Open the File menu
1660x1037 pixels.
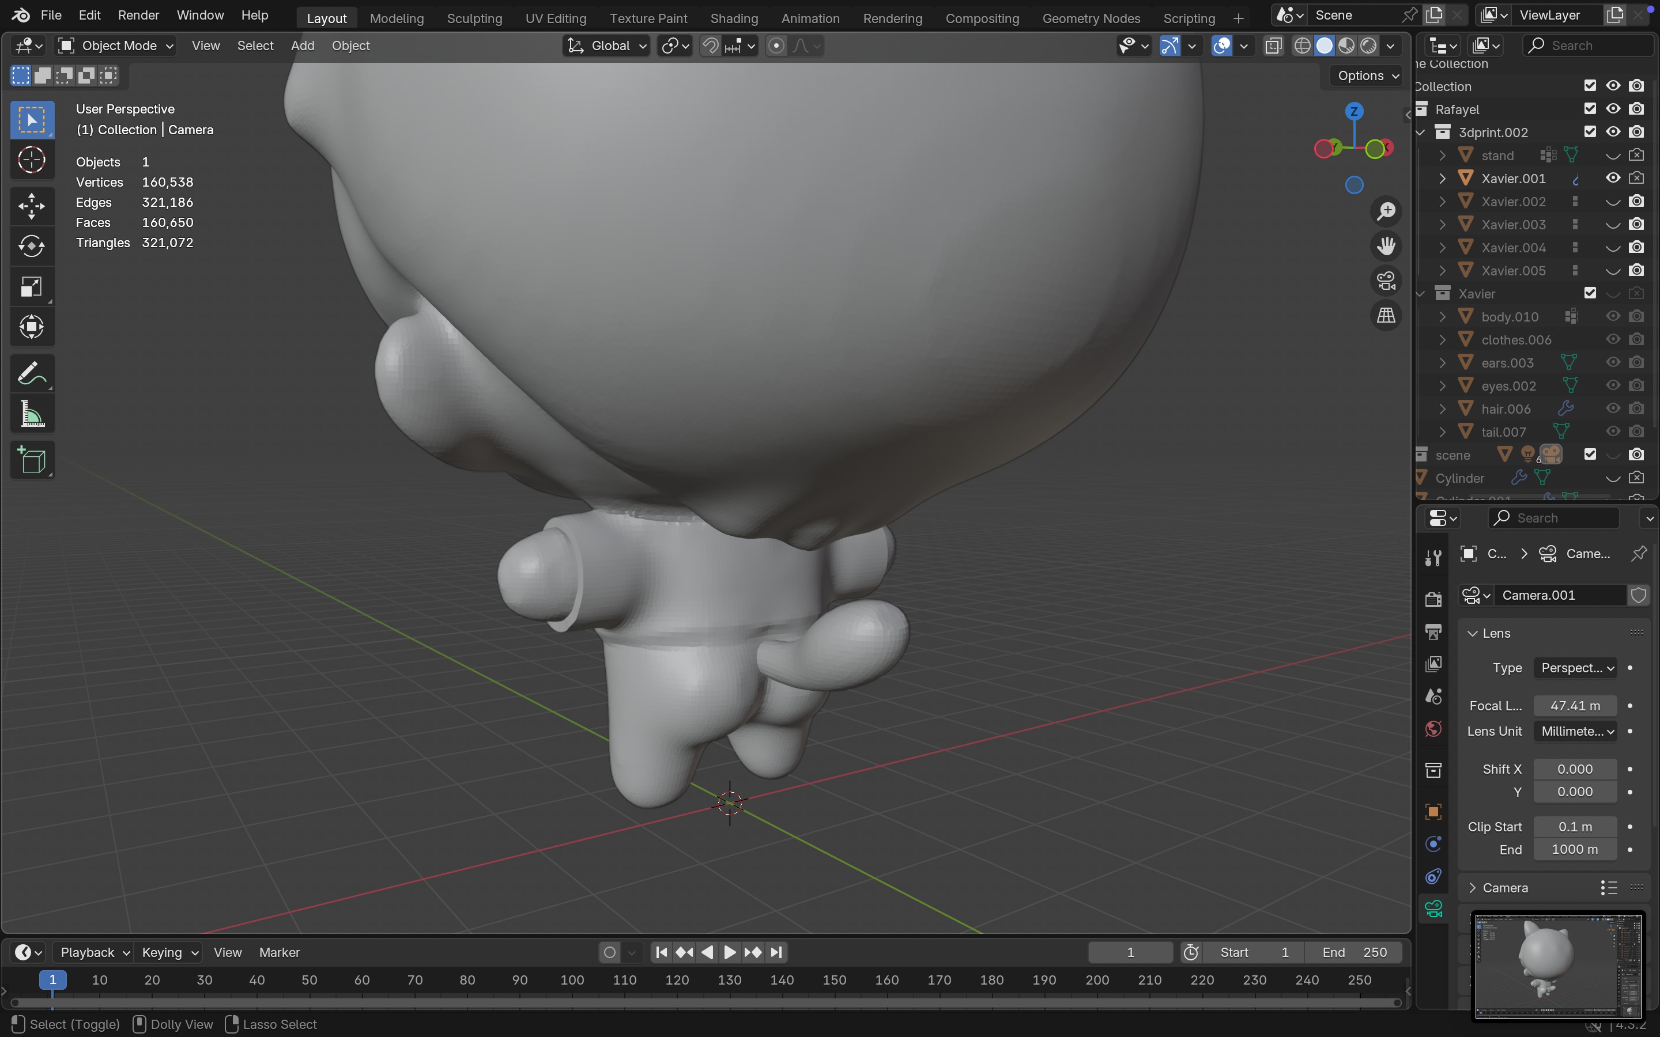click(x=51, y=15)
